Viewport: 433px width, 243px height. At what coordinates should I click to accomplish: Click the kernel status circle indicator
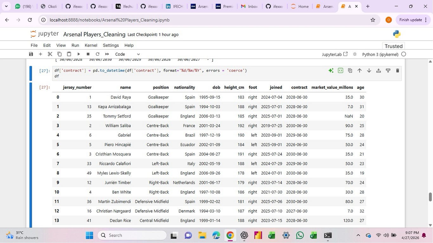pyautogui.click(x=404, y=54)
